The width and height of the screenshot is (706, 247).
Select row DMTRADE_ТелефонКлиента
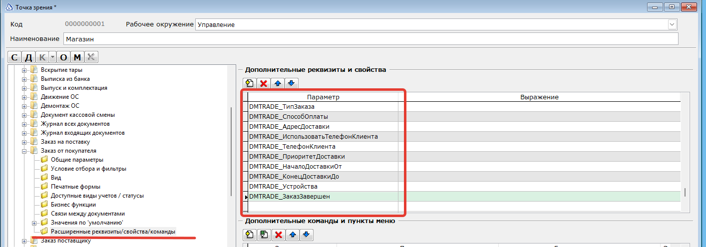[323, 146]
